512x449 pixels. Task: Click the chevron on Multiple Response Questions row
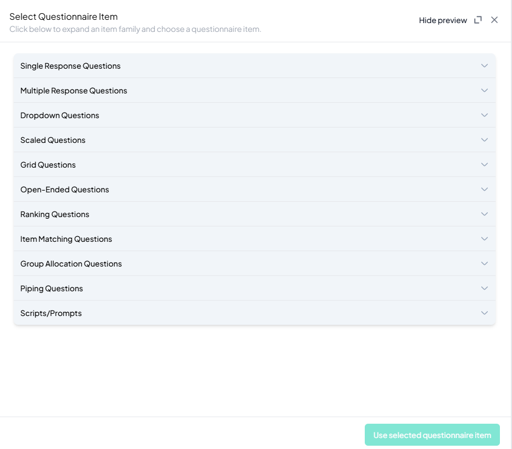[484, 91]
